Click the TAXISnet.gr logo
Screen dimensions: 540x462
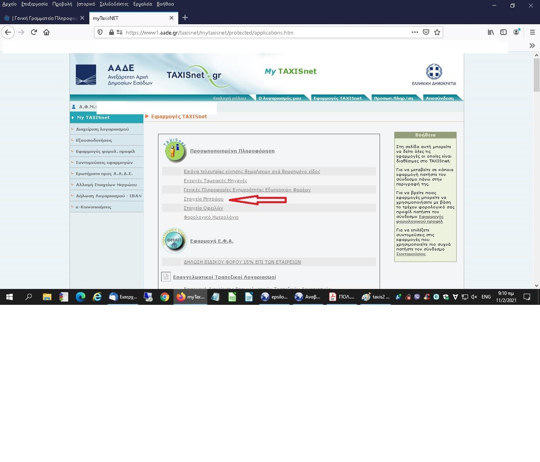point(198,75)
